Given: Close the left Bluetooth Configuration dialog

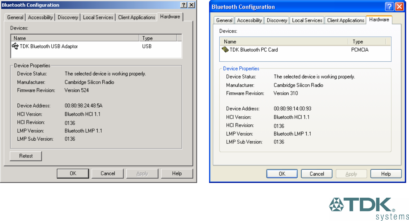Looking at the screenshot, I should click(191, 5).
